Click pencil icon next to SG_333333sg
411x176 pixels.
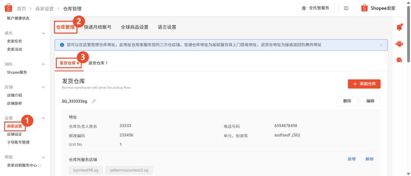[94, 101]
